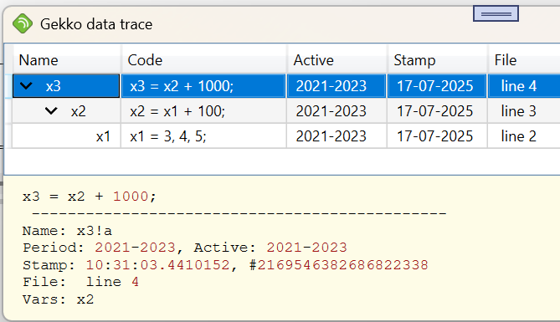
Task: Sort by the Code column header
Action: (204, 60)
